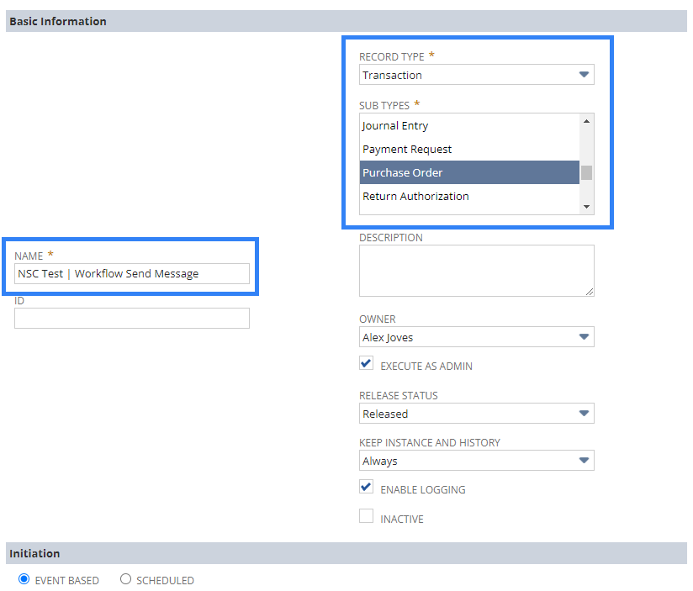Open the Release Status dropdown
Viewport: 693px width, 591px height.
tap(476, 414)
